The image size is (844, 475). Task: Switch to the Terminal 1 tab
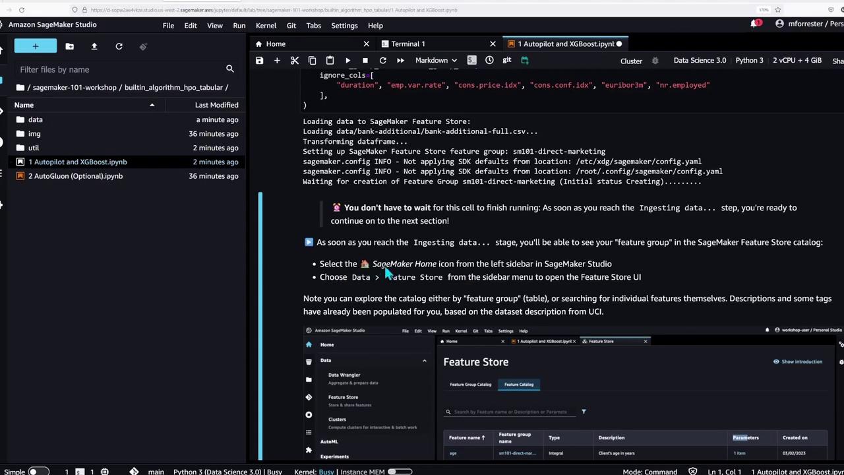click(407, 44)
